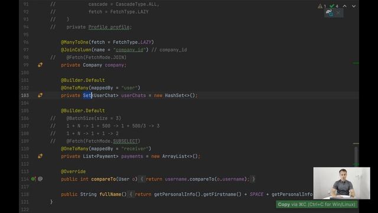Expand the folded closing brace of compareTo method
Screen dimensions: 378x213
click(253, 179)
